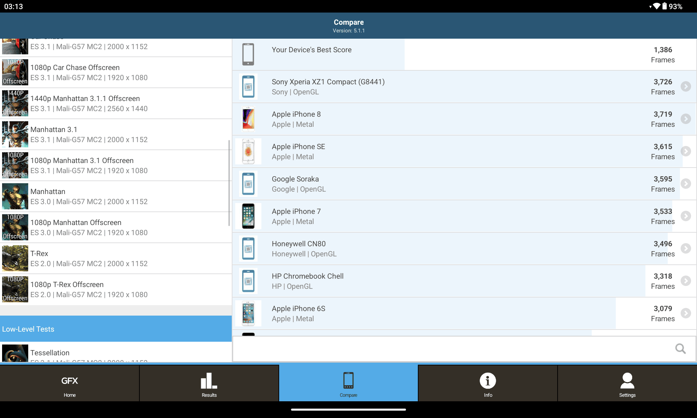This screenshot has width=697, height=418.
Task: Tap the Android navigation gesture bar
Action: [348, 410]
